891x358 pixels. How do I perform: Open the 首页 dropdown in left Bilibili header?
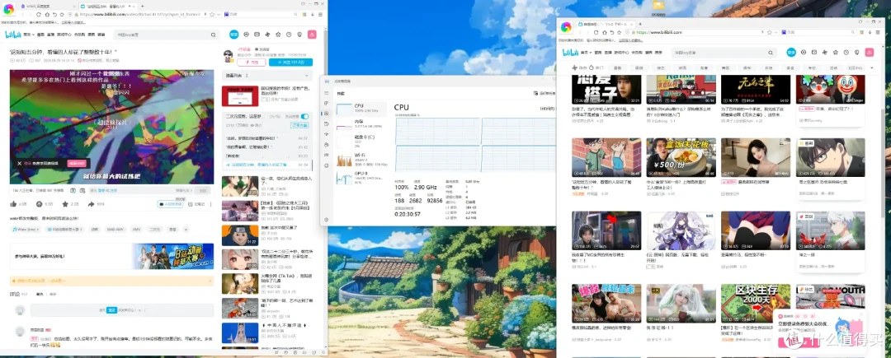click(30, 35)
